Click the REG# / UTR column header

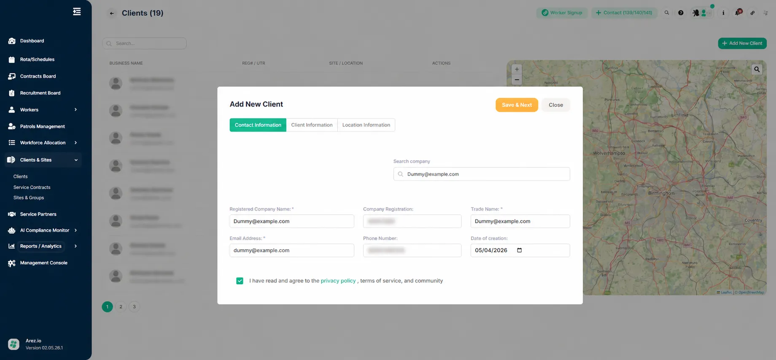tap(253, 63)
